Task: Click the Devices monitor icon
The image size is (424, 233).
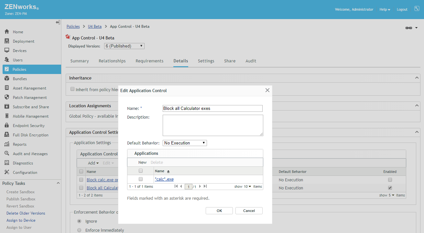Action: pyautogui.click(x=6, y=50)
